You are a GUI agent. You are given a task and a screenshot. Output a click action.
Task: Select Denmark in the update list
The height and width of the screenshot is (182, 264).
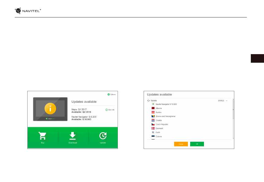click(159, 128)
